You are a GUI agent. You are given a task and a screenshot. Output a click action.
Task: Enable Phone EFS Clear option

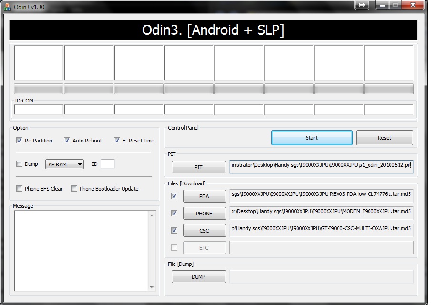tap(19, 189)
